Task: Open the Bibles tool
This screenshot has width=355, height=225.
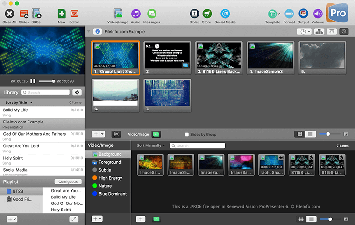Action: 195,14
